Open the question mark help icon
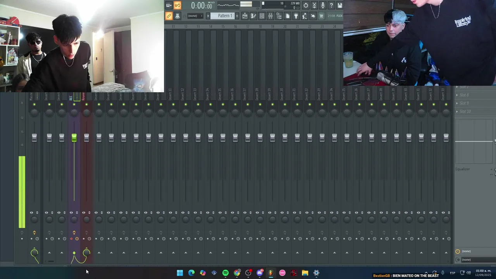The width and height of the screenshot is (496, 279). pos(331,5)
